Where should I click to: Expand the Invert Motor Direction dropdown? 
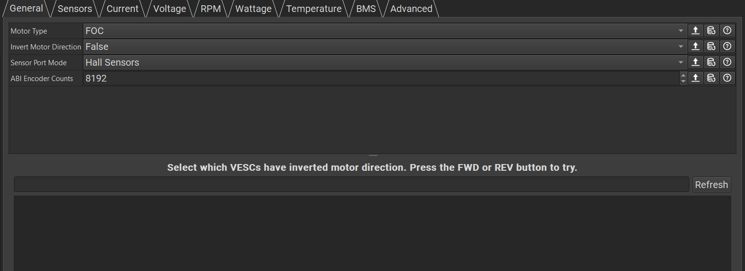click(x=385, y=47)
